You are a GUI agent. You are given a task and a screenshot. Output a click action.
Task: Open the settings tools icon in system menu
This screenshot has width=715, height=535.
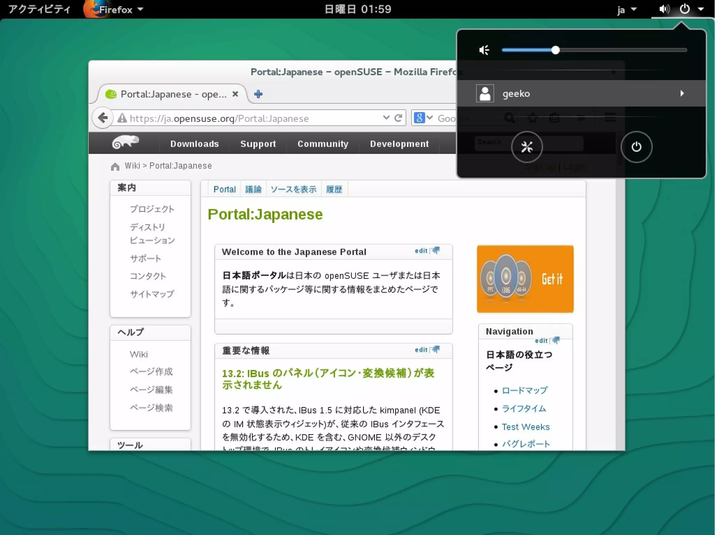click(527, 147)
